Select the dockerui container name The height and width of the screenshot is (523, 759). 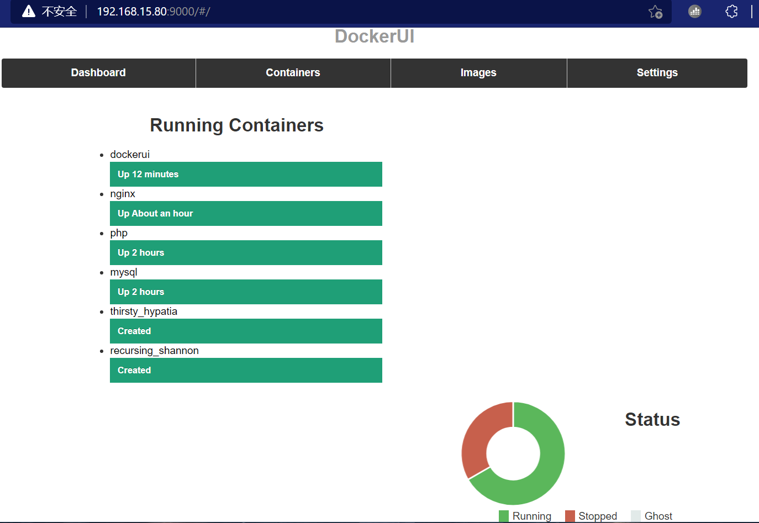(x=130, y=155)
